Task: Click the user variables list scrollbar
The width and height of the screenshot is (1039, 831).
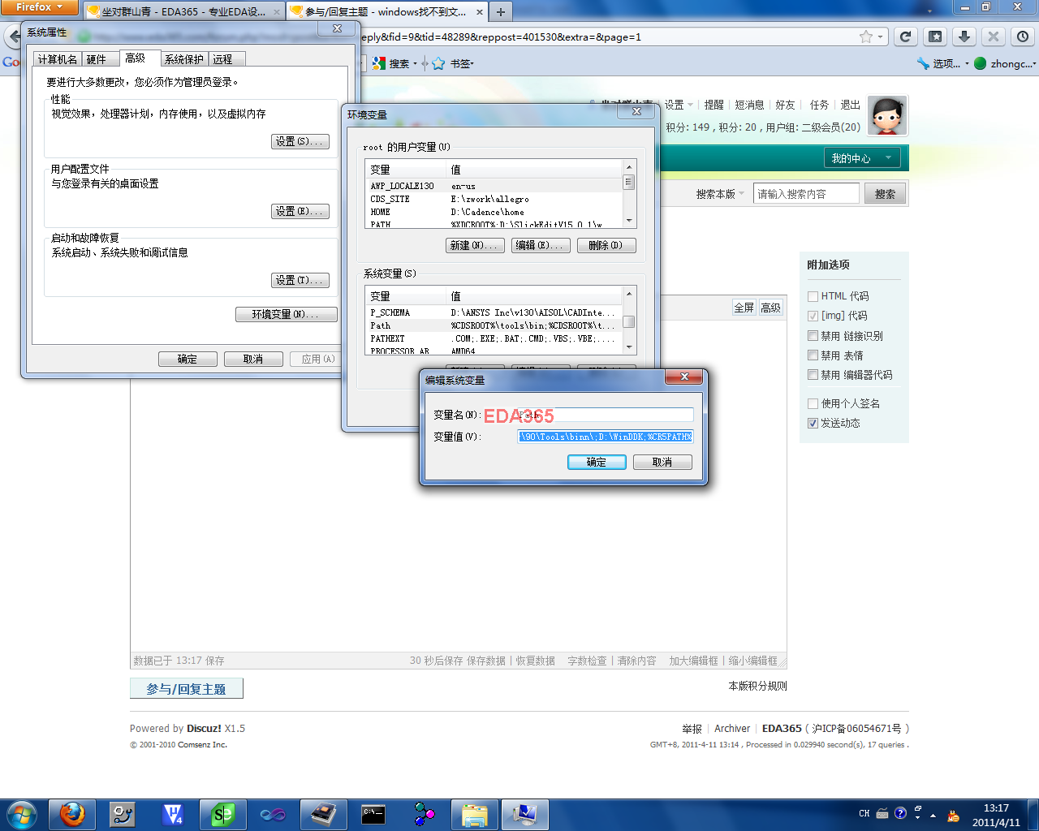Action: (628, 195)
